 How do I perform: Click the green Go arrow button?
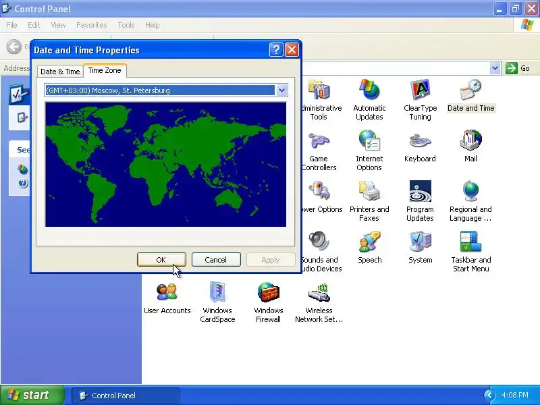[512, 68]
